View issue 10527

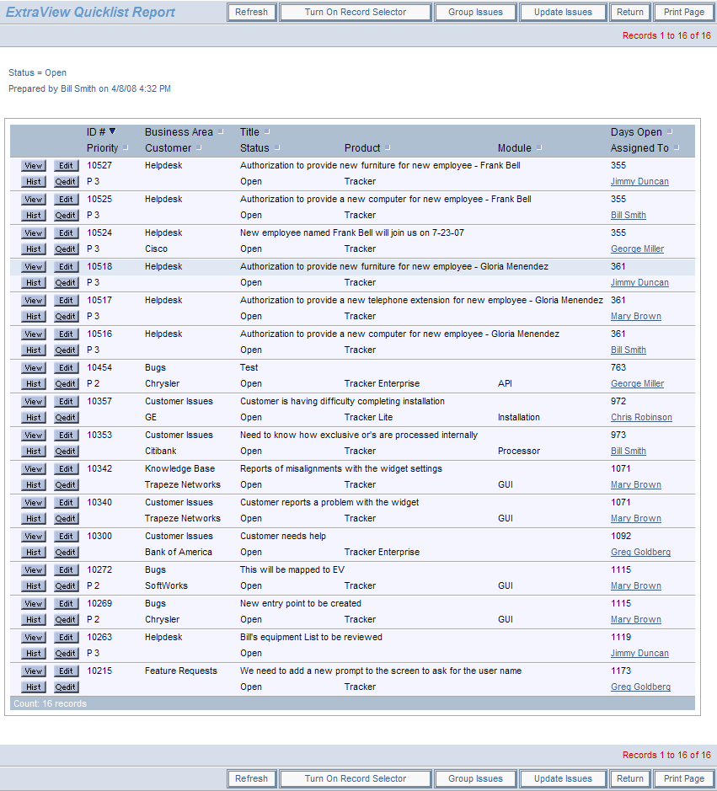click(34, 166)
